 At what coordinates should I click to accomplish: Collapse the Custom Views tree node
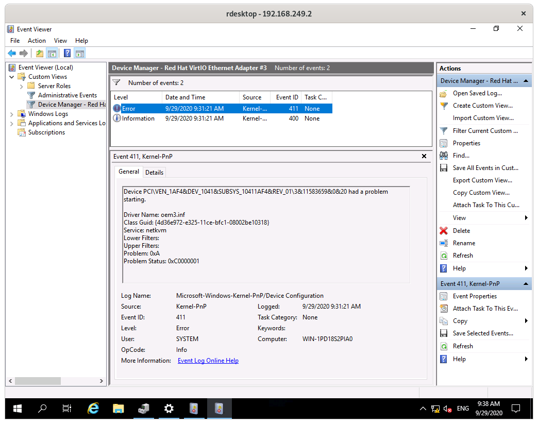click(11, 76)
